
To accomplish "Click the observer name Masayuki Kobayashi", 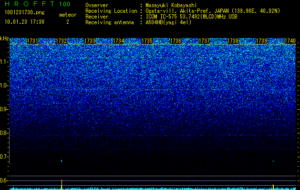I will click(171, 5).
